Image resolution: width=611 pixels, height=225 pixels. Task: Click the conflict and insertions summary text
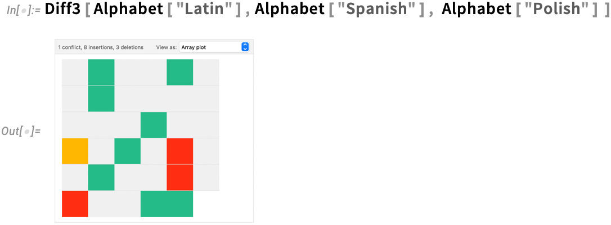101,47
